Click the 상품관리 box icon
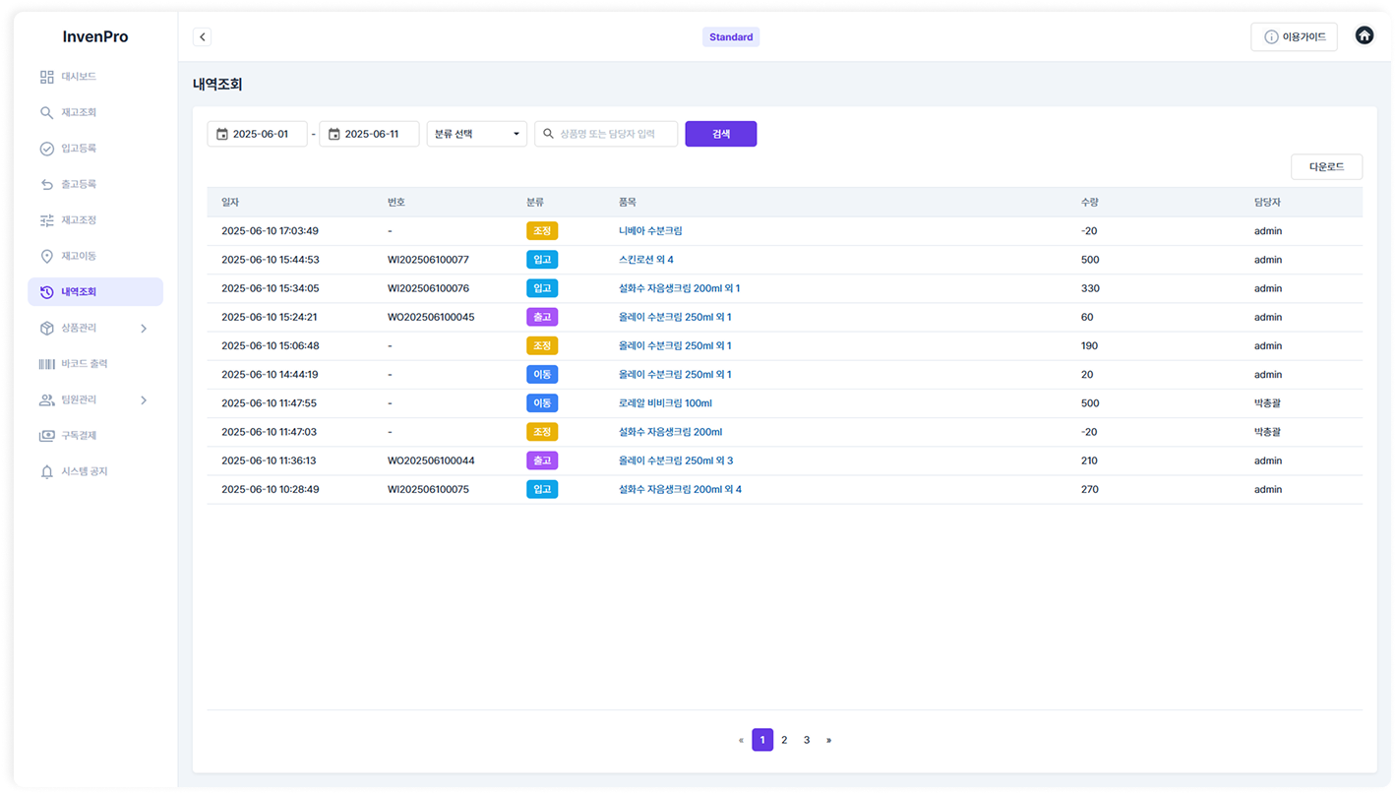Screen dimensions: 1397x795 [x=46, y=328]
